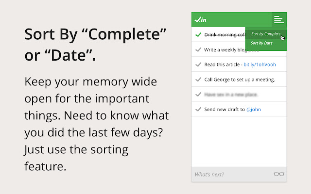Select the Send new draft task text
This screenshot has width=311, height=194.
[x=224, y=109]
